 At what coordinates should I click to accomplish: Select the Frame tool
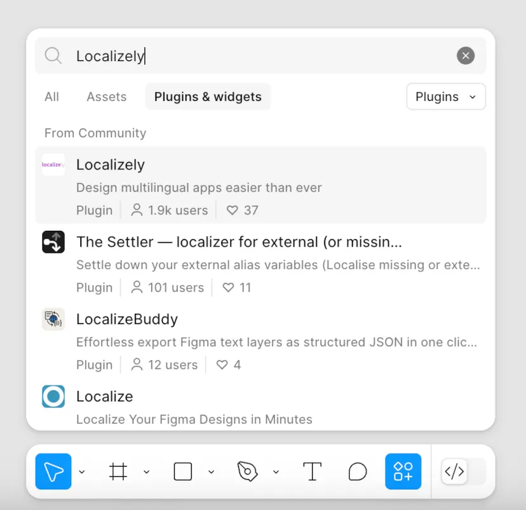coord(118,471)
